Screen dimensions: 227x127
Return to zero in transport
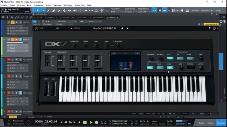tap(79, 122)
